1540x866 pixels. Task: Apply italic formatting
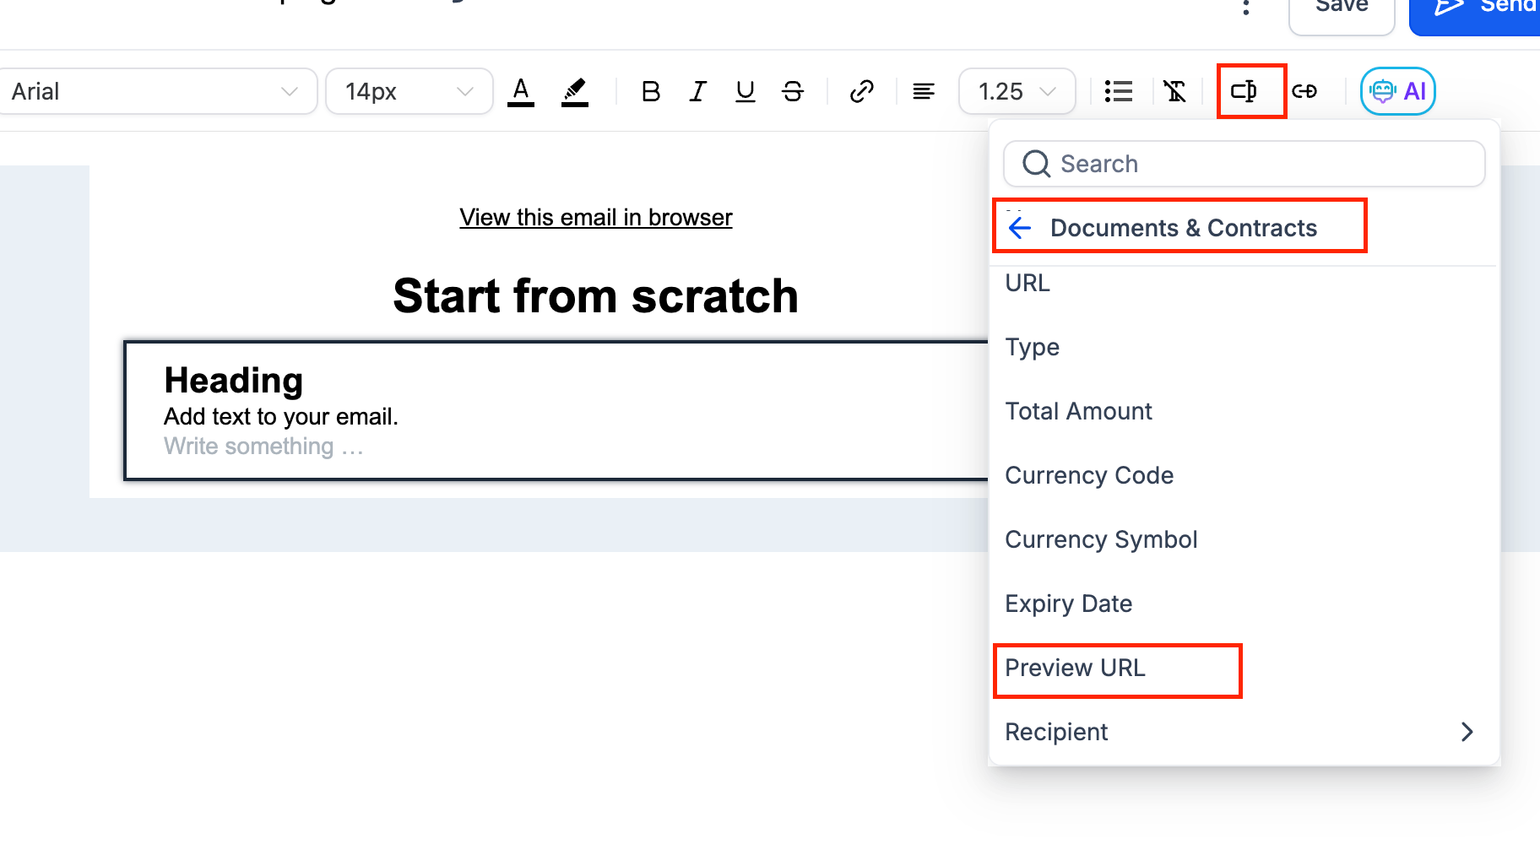(x=697, y=91)
